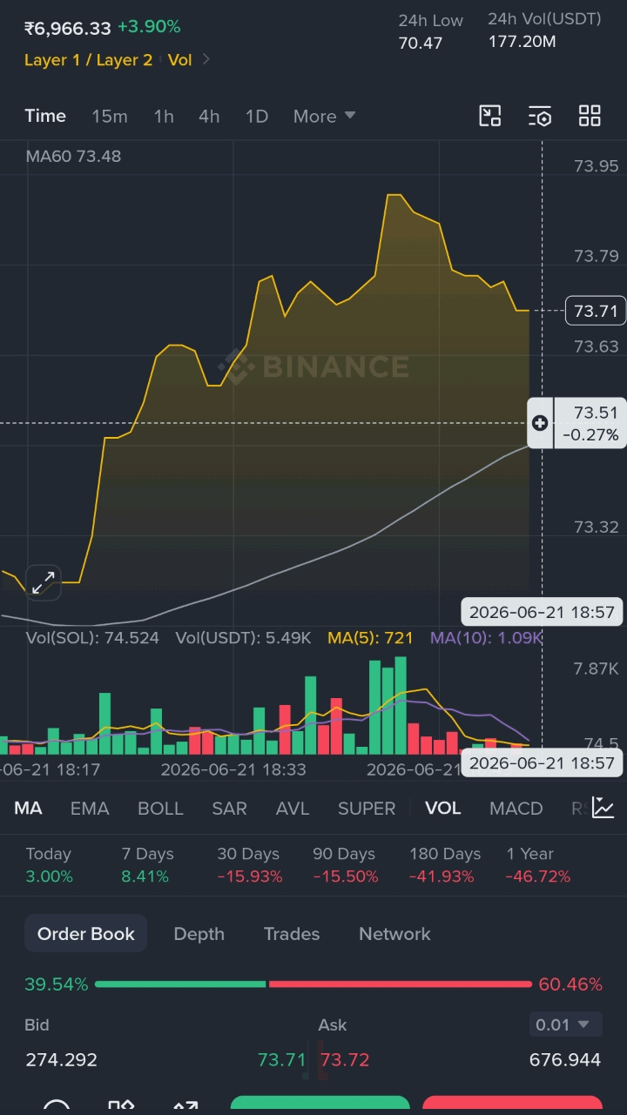Toggle the EMA indicator
627x1115 pixels.
90,808
